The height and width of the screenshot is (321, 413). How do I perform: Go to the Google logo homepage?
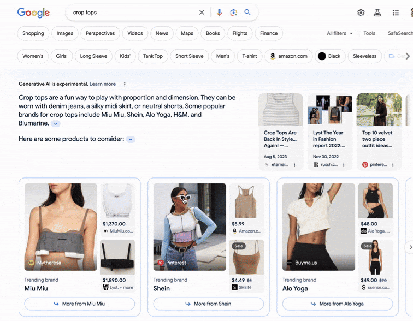pyautogui.click(x=33, y=13)
